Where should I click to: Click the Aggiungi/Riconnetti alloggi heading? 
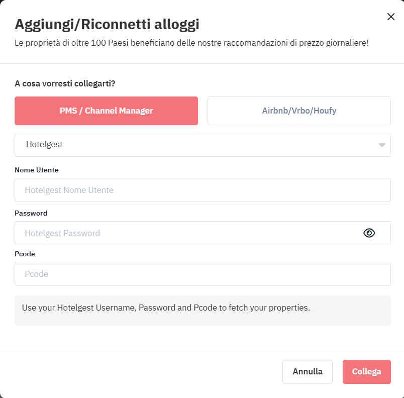[107, 25]
